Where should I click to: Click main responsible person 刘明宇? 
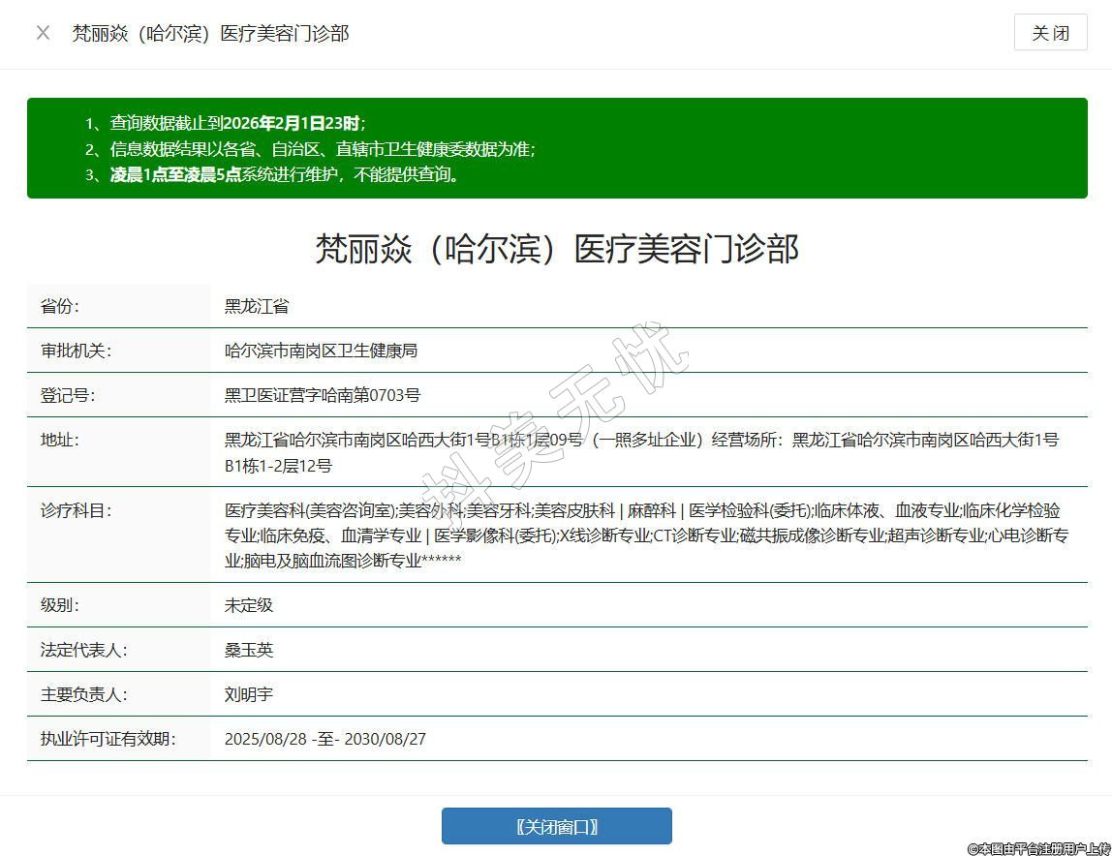249,694
